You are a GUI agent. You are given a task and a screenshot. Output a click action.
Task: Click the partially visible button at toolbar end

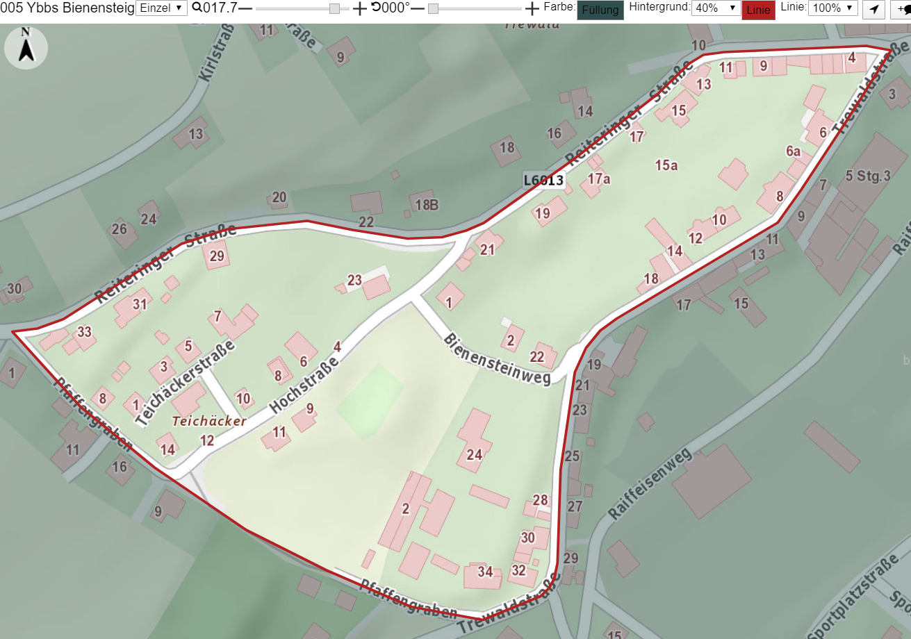pyautogui.click(x=901, y=9)
